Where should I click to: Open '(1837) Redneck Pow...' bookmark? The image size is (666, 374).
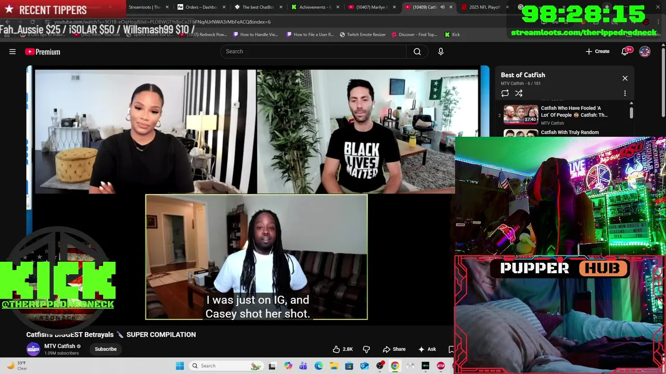pyautogui.click(x=203, y=34)
